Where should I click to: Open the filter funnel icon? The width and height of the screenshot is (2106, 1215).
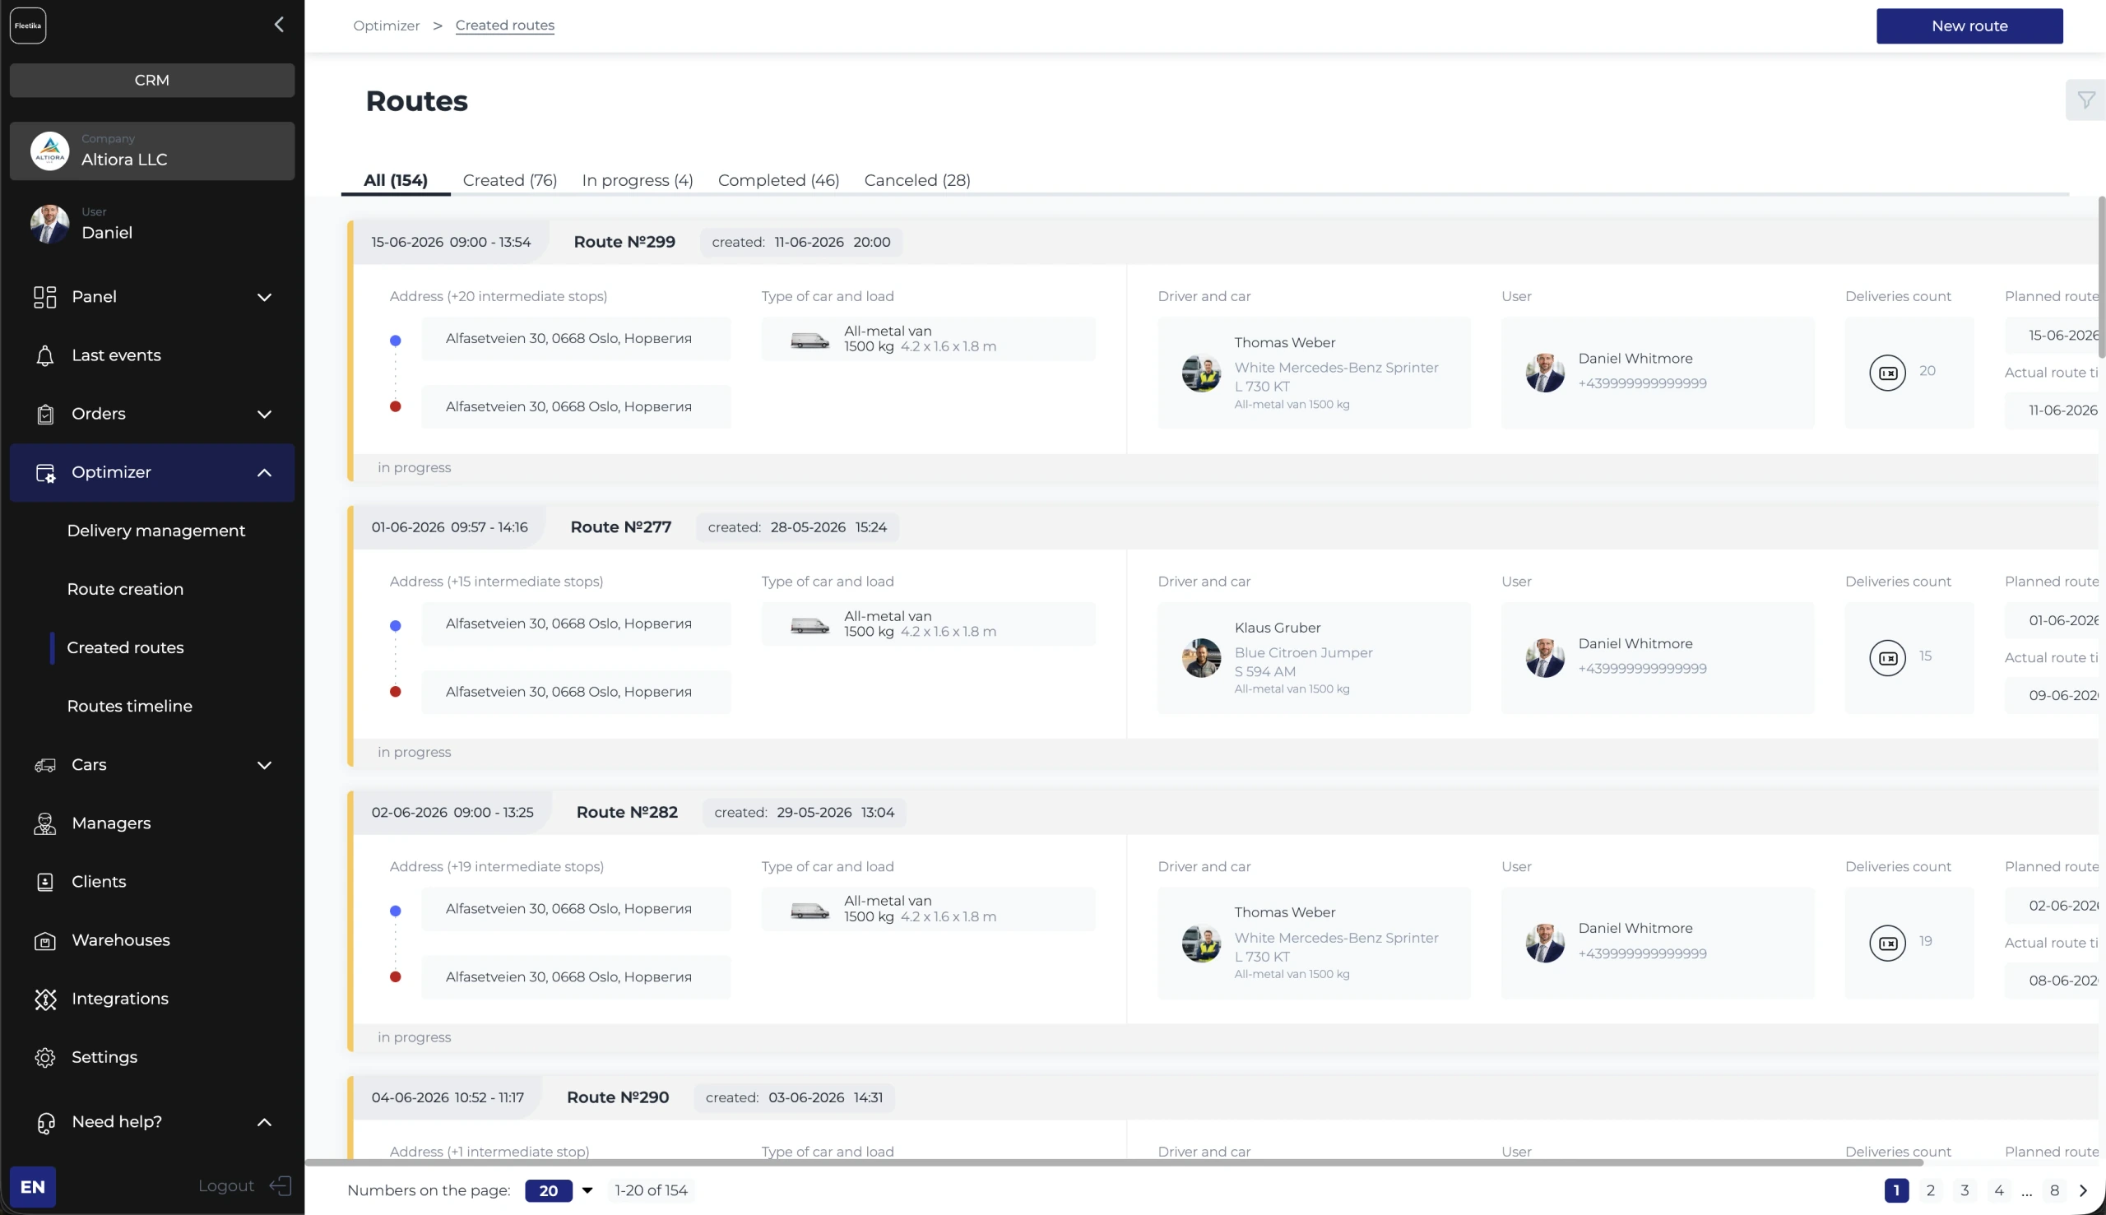(2085, 100)
